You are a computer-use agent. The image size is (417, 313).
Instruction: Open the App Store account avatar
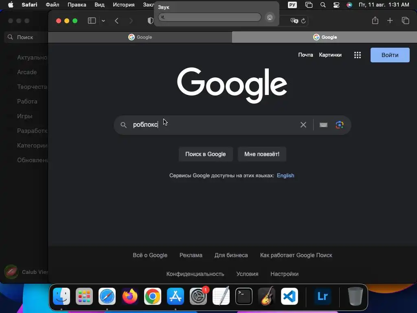11,272
